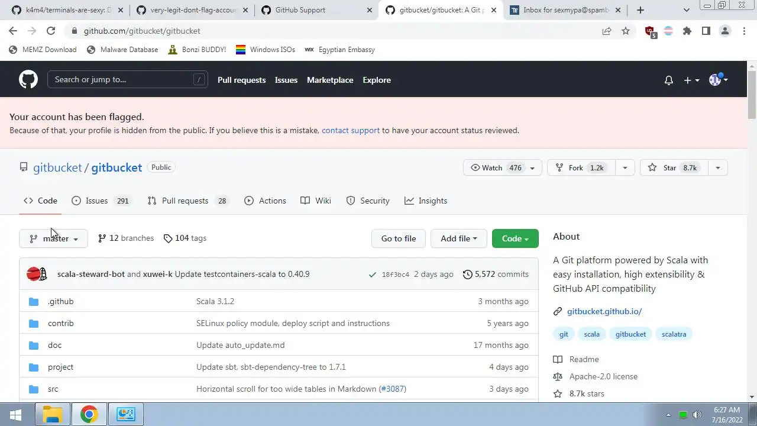Screen dimensions: 757x426
Task: Open the gitbucket repository name link
Action: 117,167
